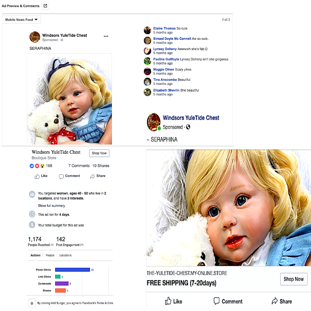
Task: Select the Actions tab
Action: pyautogui.click(x=36, y=255)
